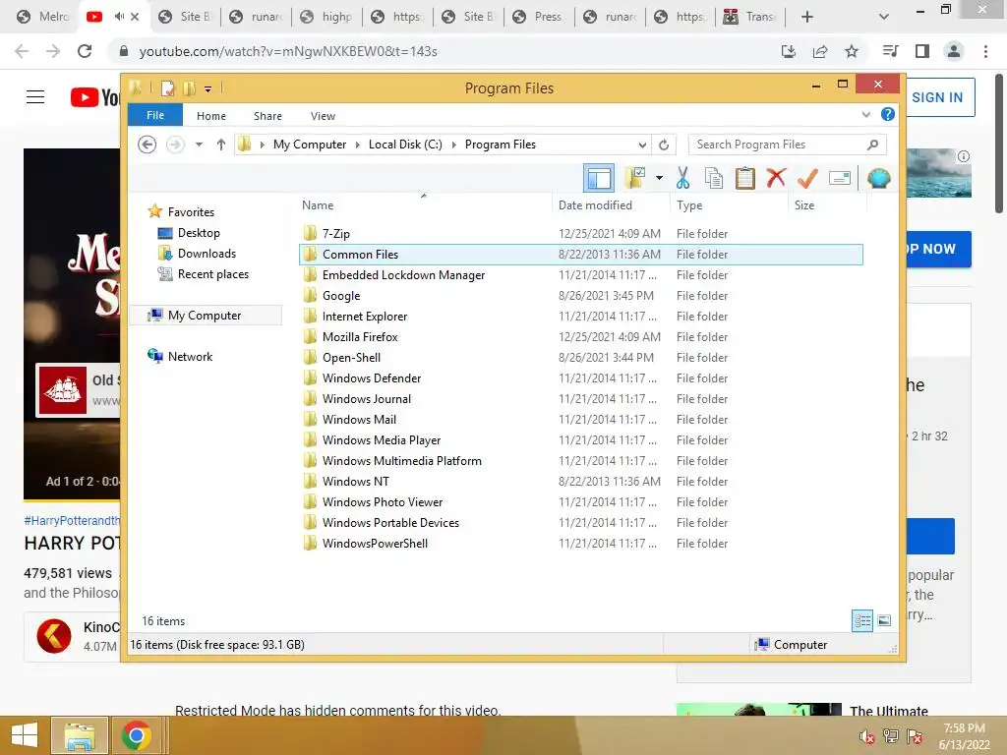This screenshot has height=755, width=1007.
Task: Open the Windows Start button
Action: [25, 735]
